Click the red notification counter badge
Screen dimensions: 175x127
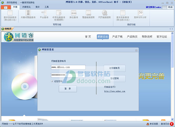[x=171, y=124]
